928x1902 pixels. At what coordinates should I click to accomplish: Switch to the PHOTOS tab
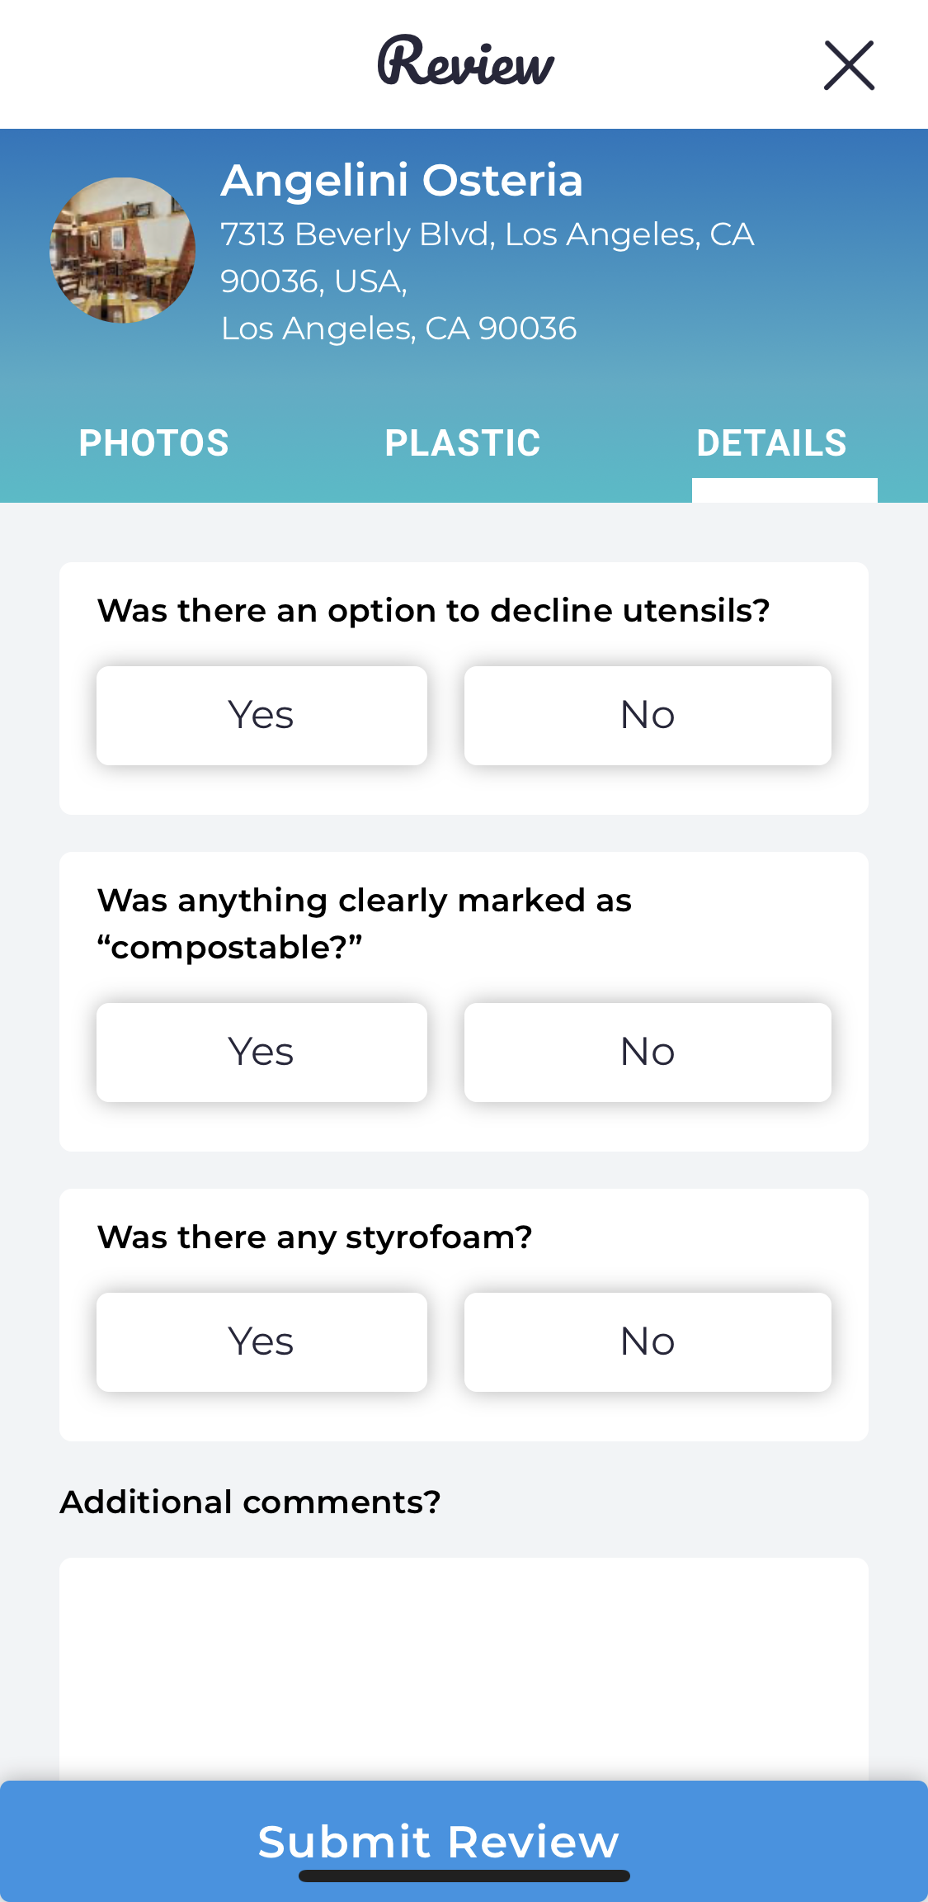click(x=153, y=443)
